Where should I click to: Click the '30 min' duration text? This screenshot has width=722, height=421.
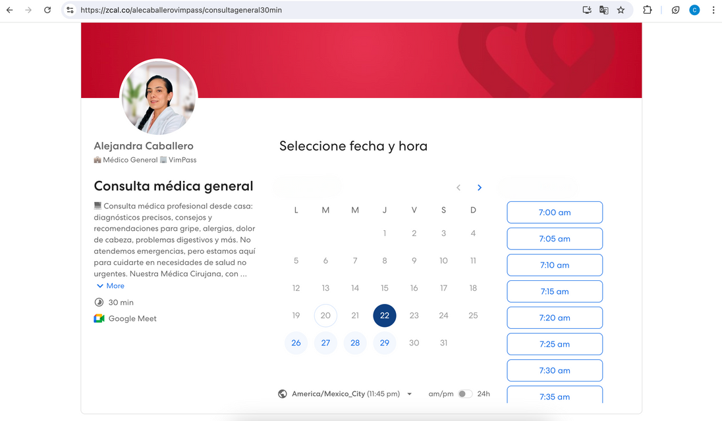[121, 303]
